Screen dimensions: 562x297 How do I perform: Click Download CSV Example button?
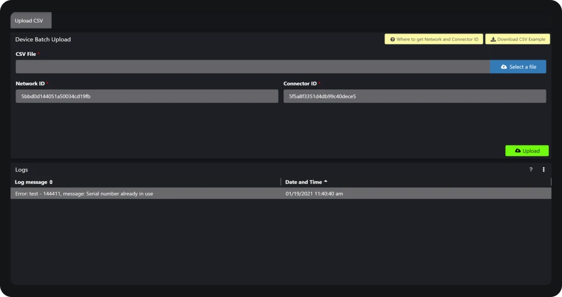[x=518, y=39]
